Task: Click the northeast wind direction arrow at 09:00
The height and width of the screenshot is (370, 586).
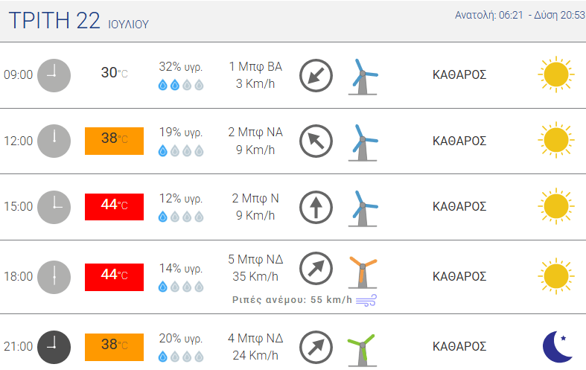Action: pos(316,75)
